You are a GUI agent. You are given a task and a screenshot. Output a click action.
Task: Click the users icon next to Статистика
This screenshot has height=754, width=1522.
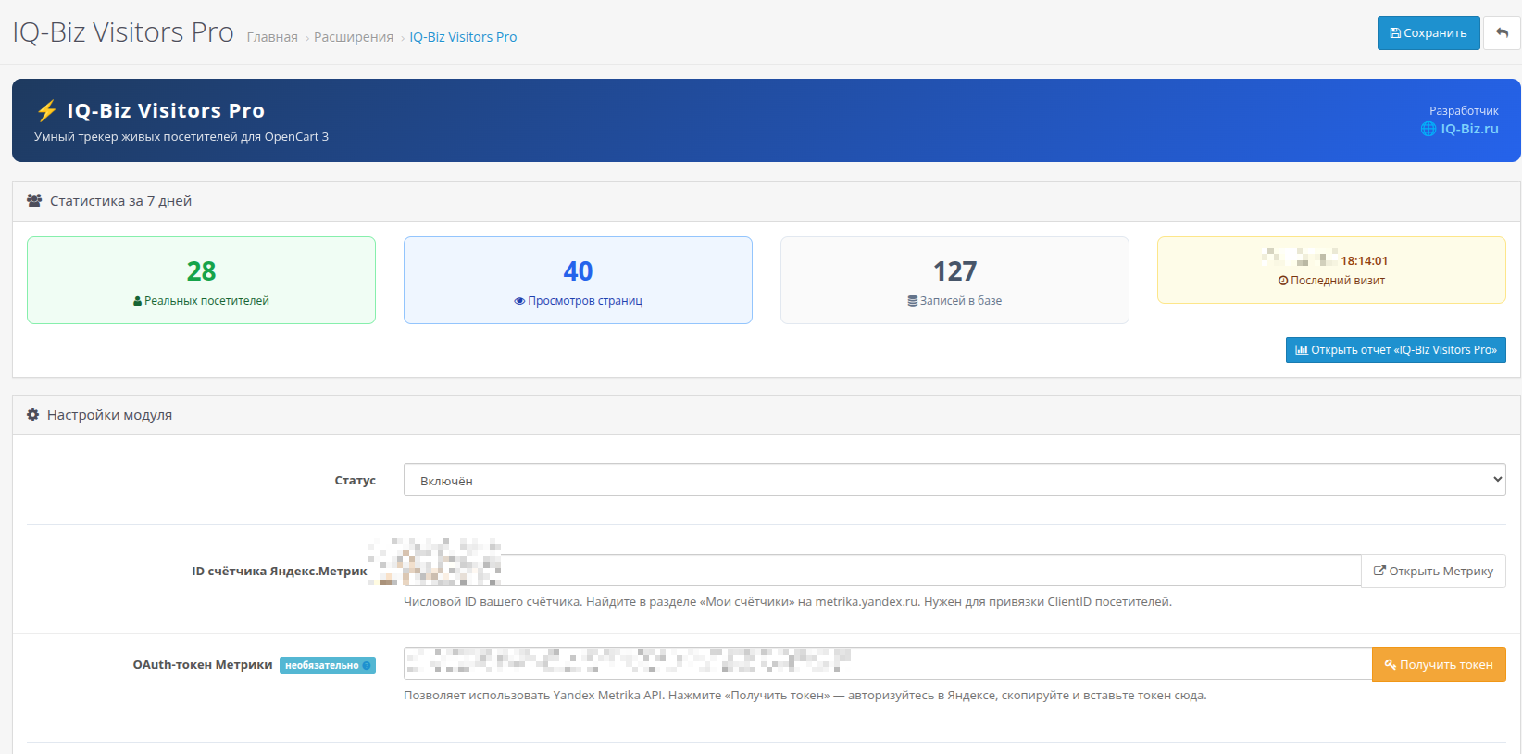click(34, 201)
